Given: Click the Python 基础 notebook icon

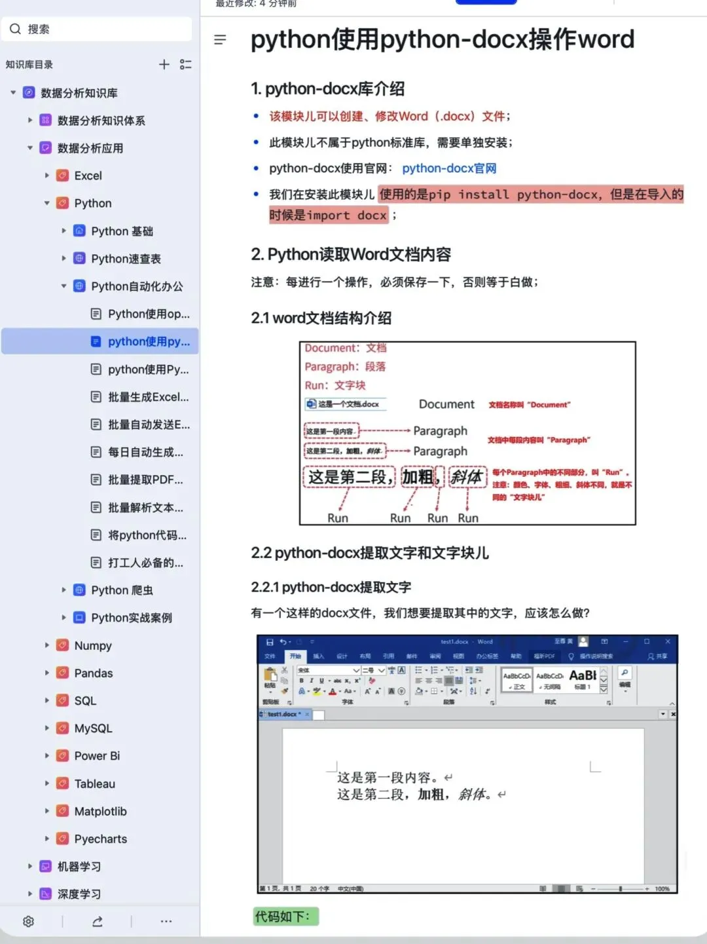Looking at the screenshot, I should (x=79, y=231).
